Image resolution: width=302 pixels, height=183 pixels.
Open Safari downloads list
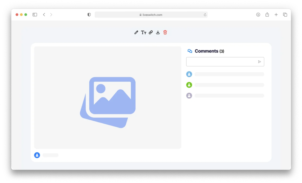258,15
